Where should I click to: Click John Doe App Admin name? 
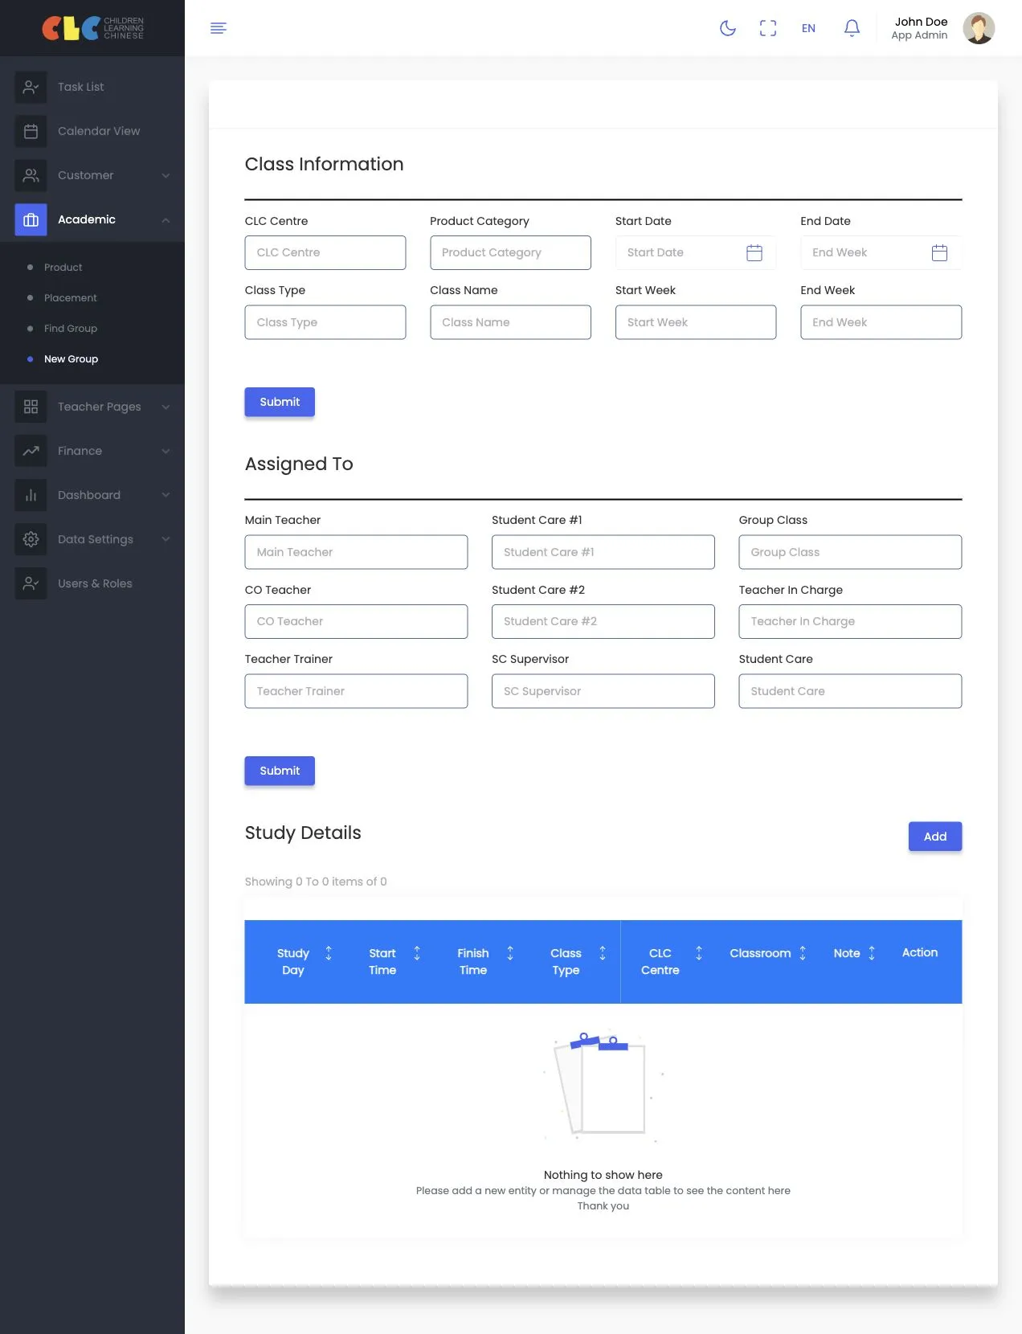point(920,28)
